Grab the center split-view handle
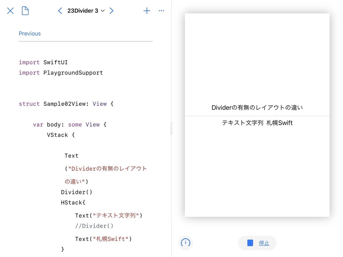 [171, 128]
